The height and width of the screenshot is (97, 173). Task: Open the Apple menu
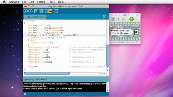click(x=4, y=2)
